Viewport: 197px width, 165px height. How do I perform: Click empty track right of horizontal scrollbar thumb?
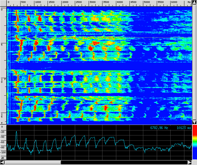click(123, 162)
